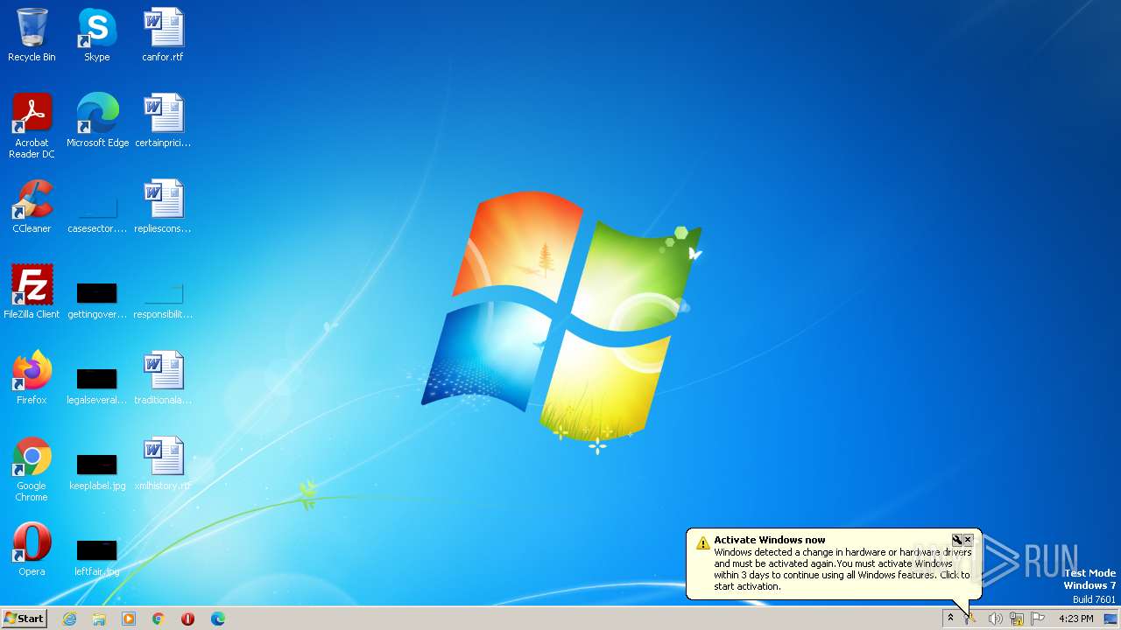This screenshot has height=630, width=1121.
Task: Open Chrome from the taskbar
Action: click(x=159, y=619)
